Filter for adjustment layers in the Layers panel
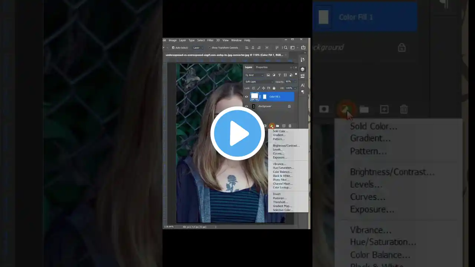Image resolution: width=475 pixels, height=267 pixels. coord(274,75)
